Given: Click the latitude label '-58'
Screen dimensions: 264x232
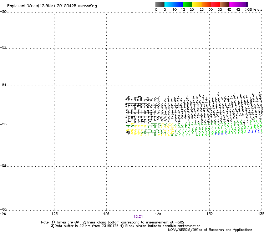Looking at the screenshot, I should tap(3, 166).
